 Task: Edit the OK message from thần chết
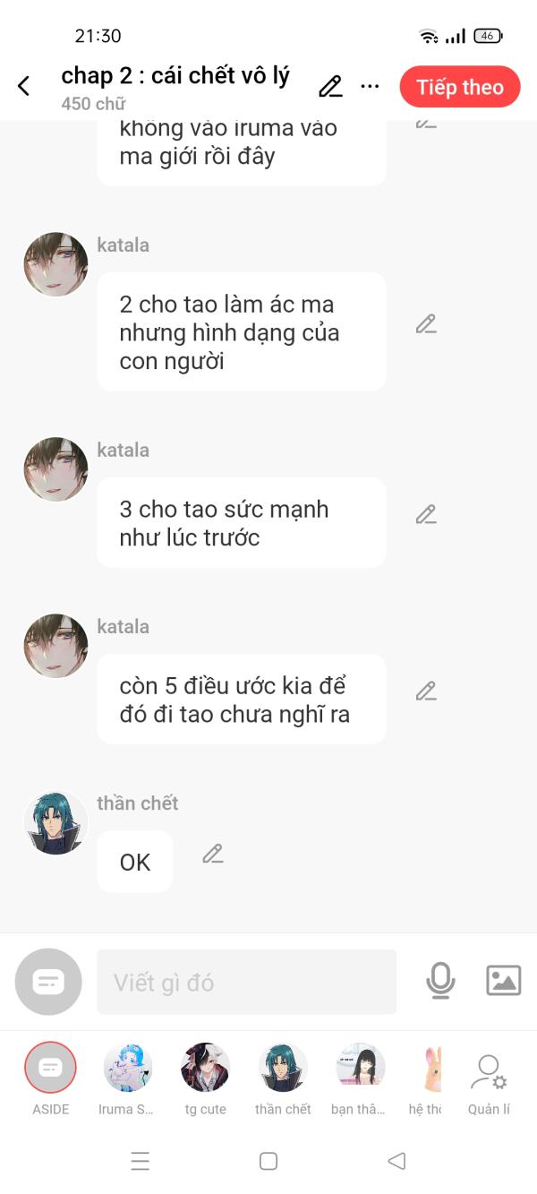212,854
